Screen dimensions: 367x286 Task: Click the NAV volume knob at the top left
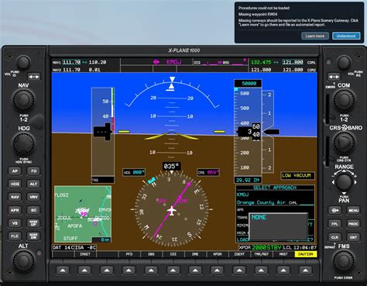pyautogui.click(x=23, y=62)
